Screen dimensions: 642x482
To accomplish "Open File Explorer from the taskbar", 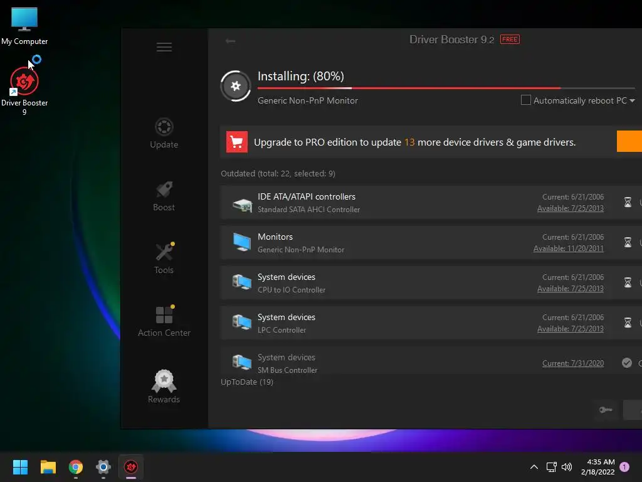I will [x=48, y=467].
